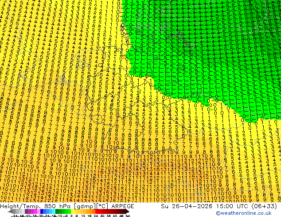Click the bright red legend swatch above 24
Viewport: 281px width, 217px height.
click(x=97, y=212)
